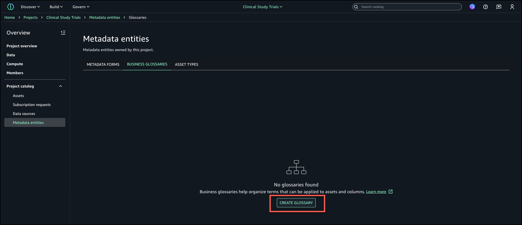This screenshot has width=522, height=225.
Task: Open the Discover dropdown menu
Action: (x=30, y=7)
